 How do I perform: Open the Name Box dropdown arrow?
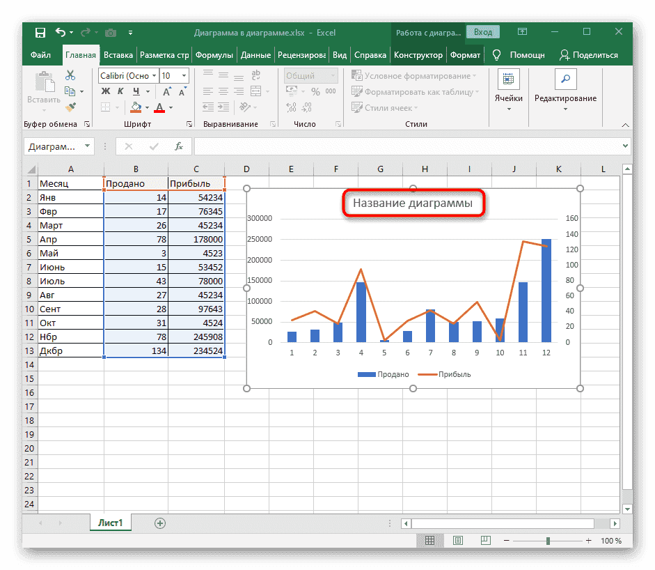pyautogui.click(x=87, y=146)
